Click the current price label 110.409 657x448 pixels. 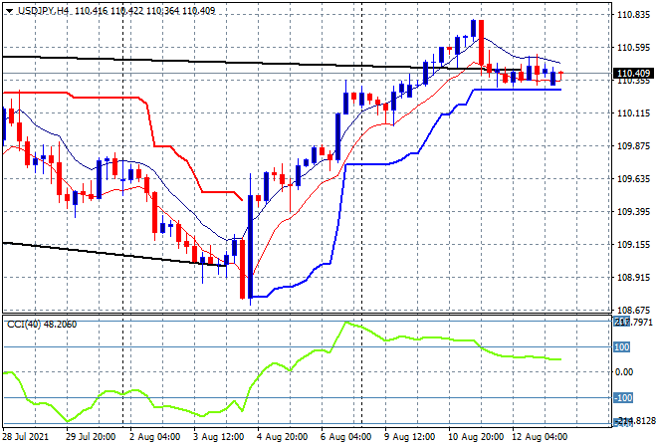(x=633, y=74)
